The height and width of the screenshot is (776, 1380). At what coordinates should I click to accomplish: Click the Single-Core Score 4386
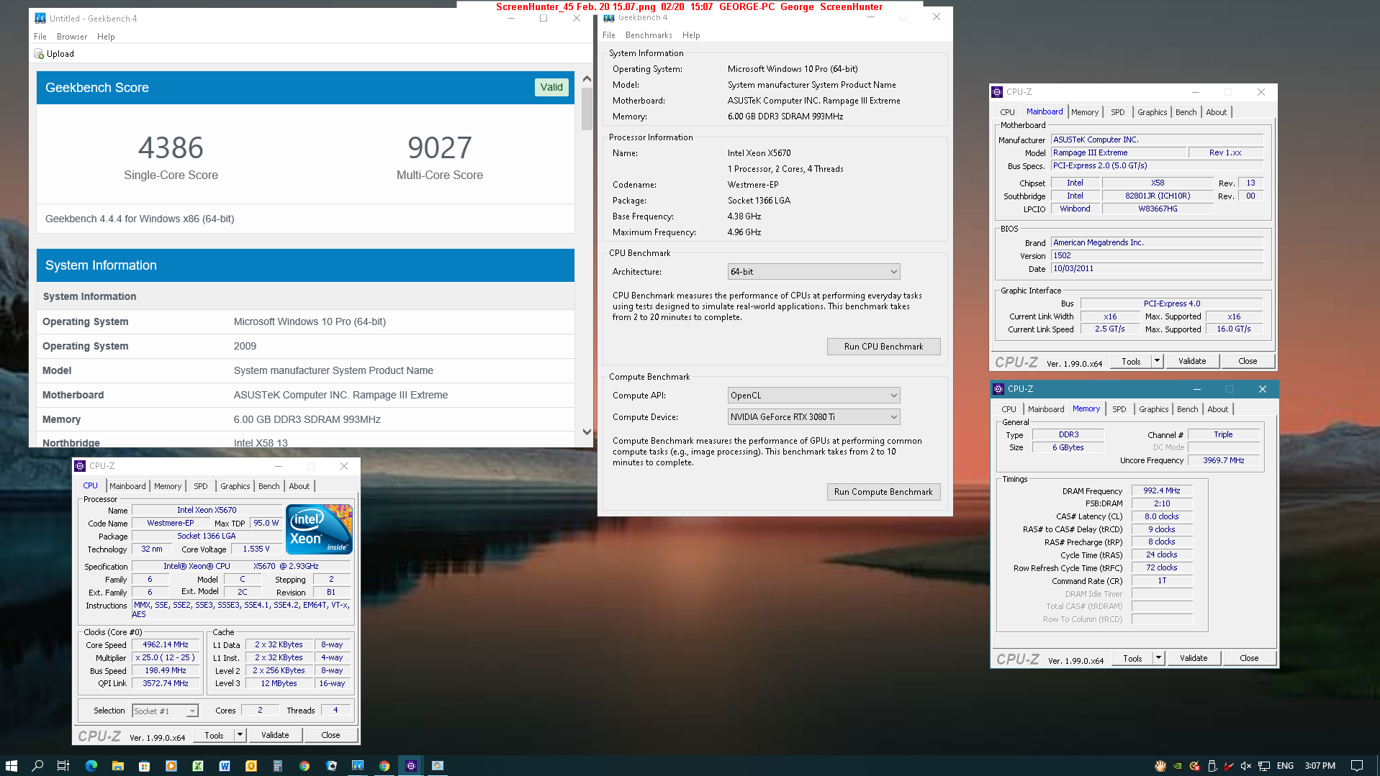(171, 148)
